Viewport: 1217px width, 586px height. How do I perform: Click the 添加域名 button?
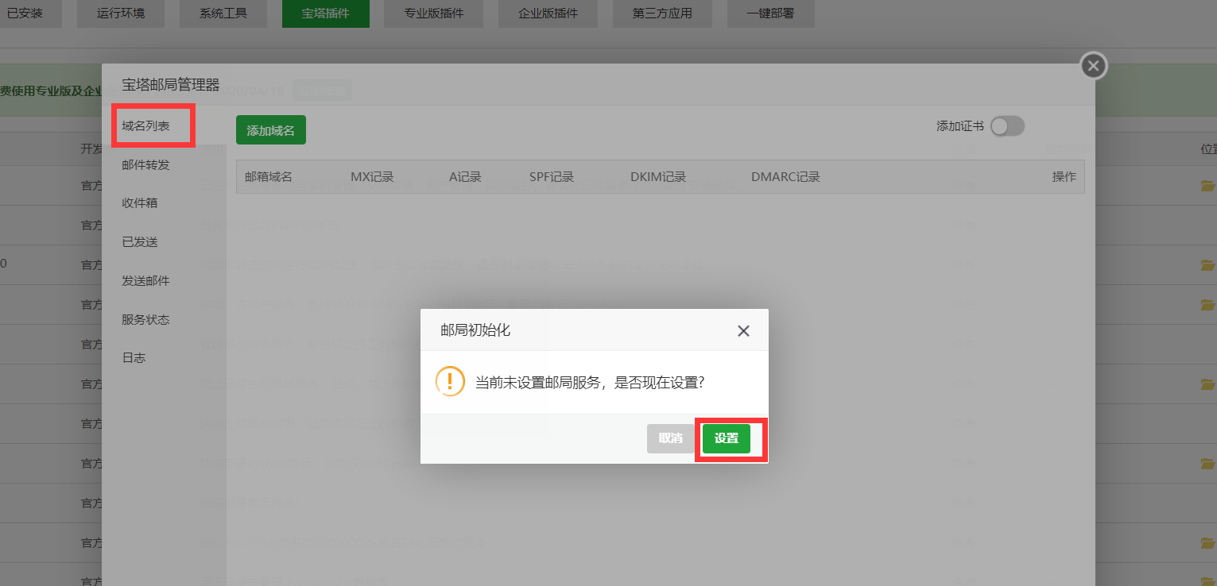[271, 130]
